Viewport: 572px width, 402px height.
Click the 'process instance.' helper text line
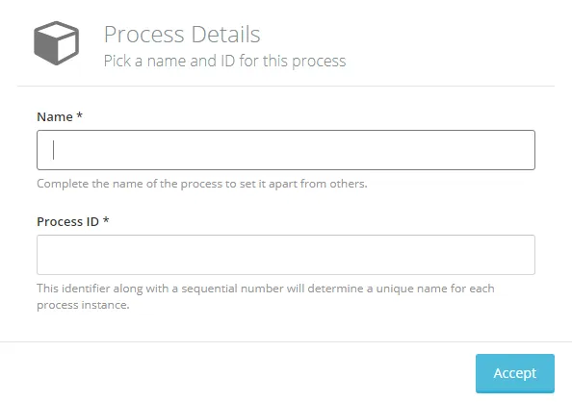[x=83, y=305]
